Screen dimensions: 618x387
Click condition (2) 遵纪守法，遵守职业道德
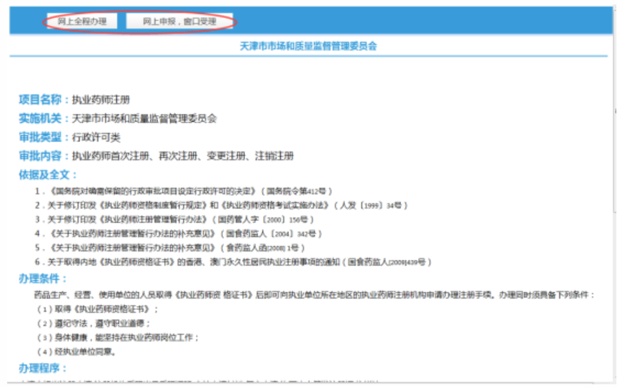point(93,323)
